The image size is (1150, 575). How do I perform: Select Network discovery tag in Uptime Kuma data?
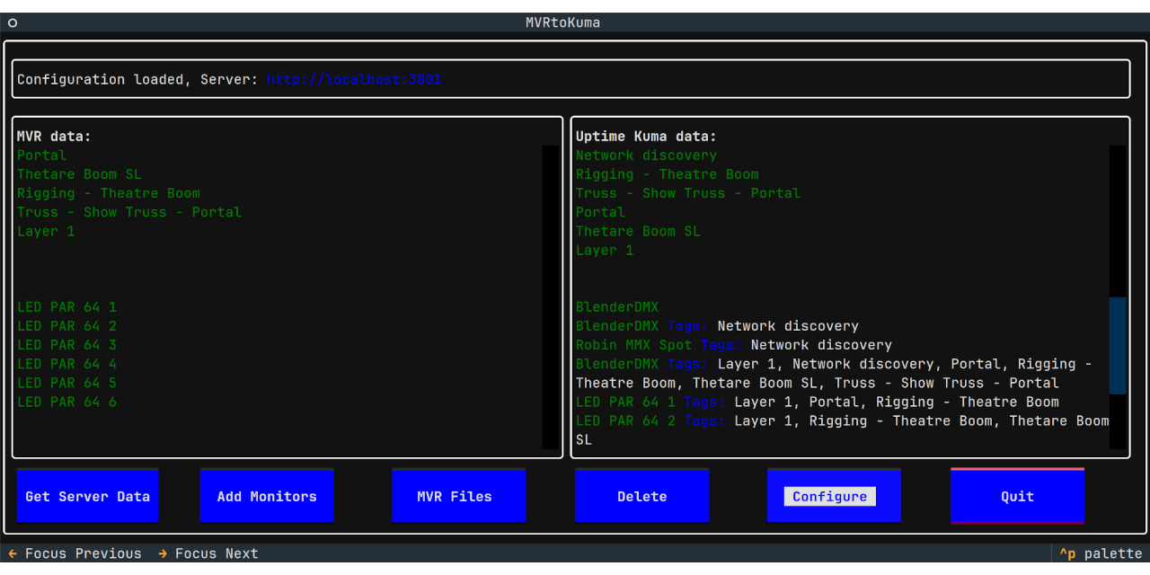(x=646, y=155)
